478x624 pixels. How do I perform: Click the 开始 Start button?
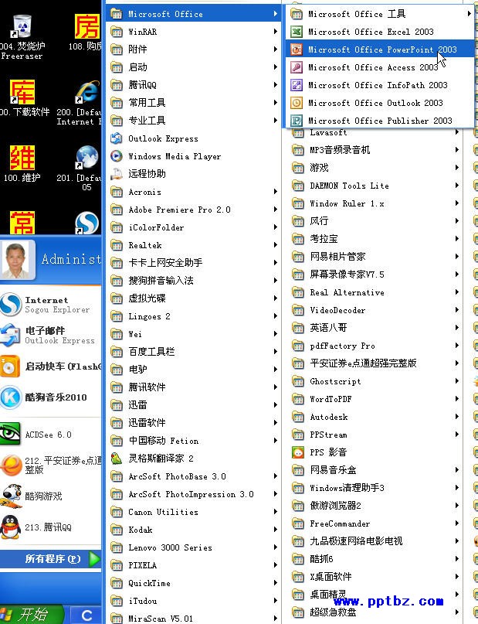(32, 615)
